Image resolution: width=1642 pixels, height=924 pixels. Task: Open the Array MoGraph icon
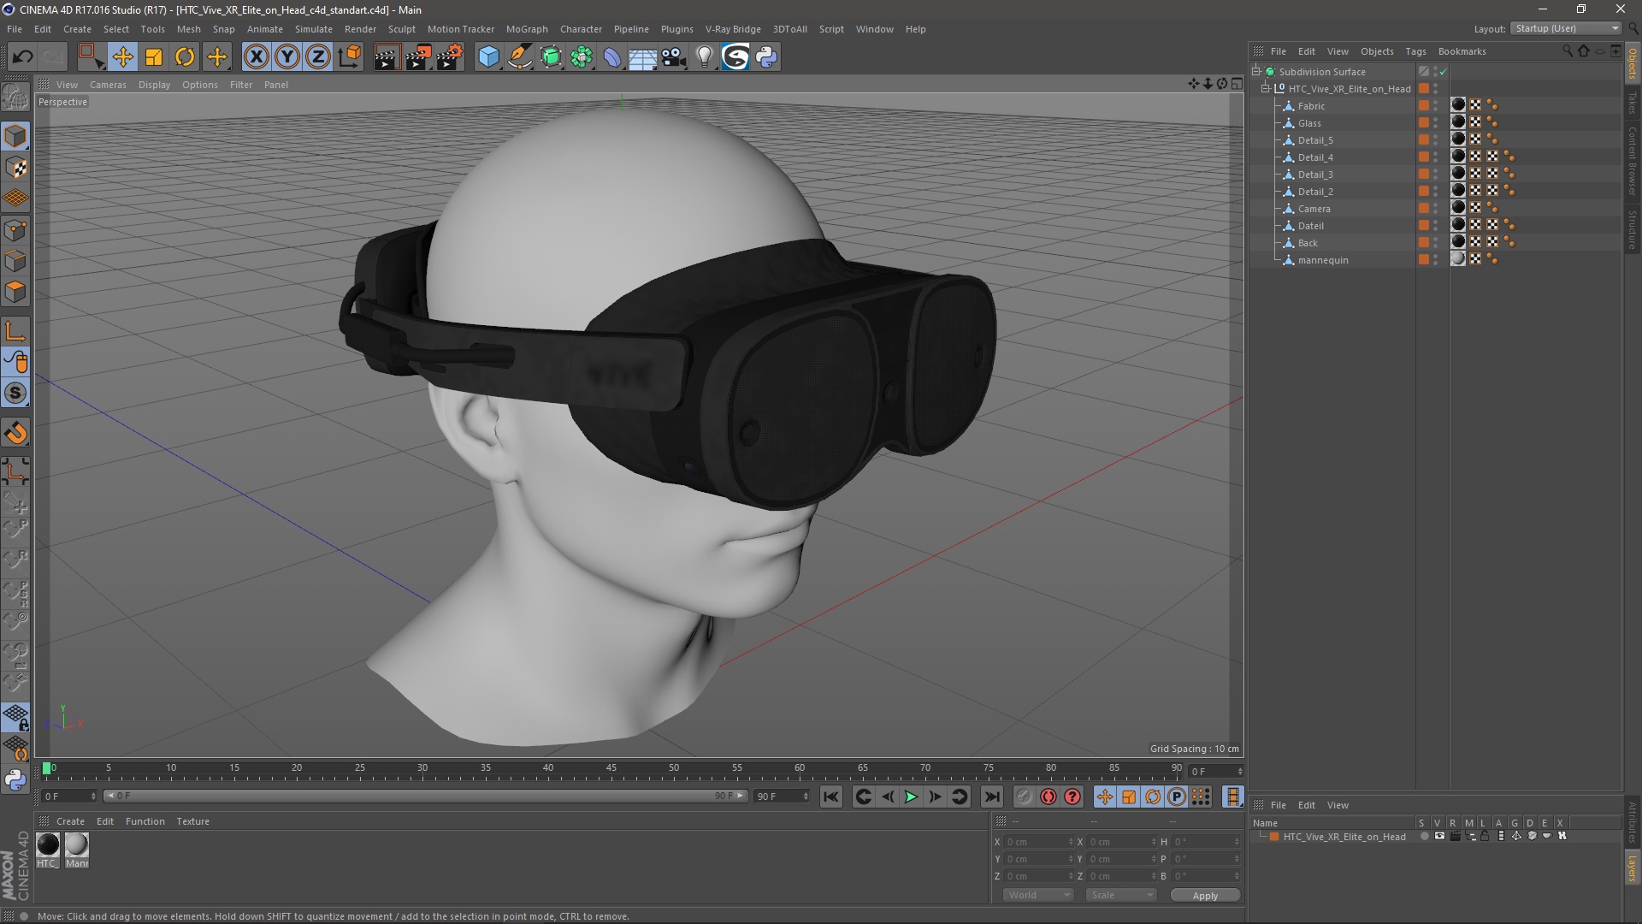point(582,57)
